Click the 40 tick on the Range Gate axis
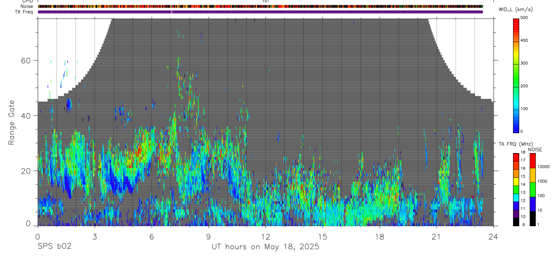 27,116
